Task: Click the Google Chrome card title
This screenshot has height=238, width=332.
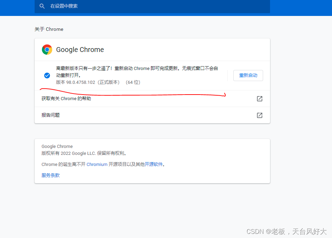Action: [80, 50]
